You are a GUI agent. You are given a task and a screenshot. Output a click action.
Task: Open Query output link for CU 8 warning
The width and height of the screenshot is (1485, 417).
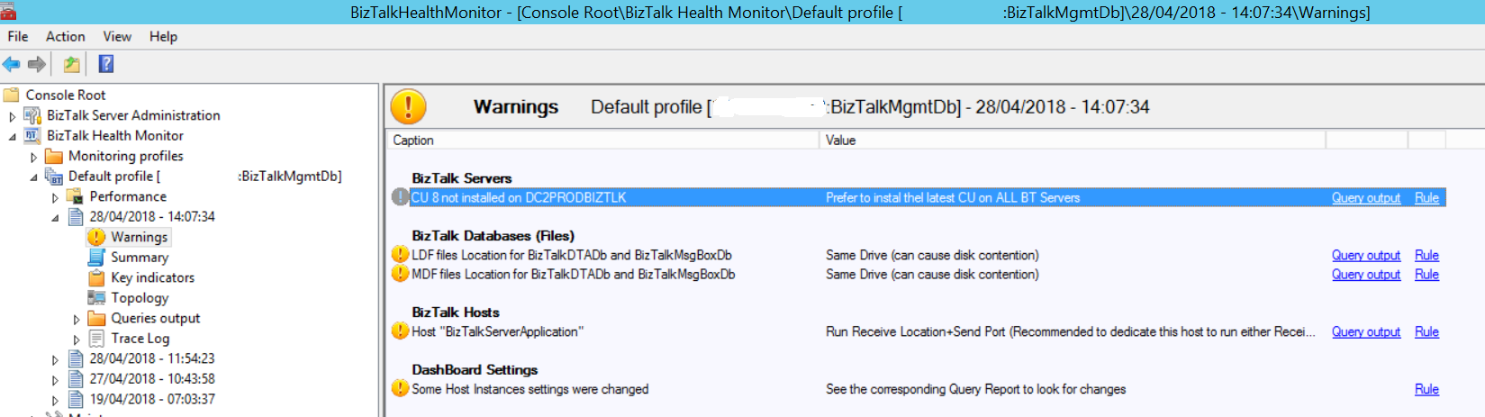(x=1366, y=197)
